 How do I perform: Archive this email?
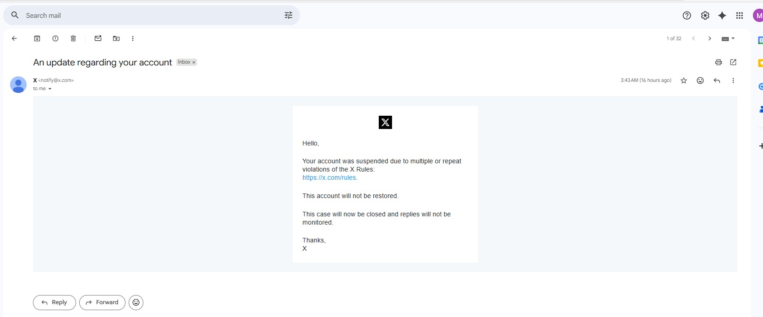(x=37, y=38)
